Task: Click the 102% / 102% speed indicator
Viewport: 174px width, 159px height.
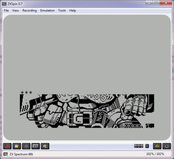Action: coord(155,154)
